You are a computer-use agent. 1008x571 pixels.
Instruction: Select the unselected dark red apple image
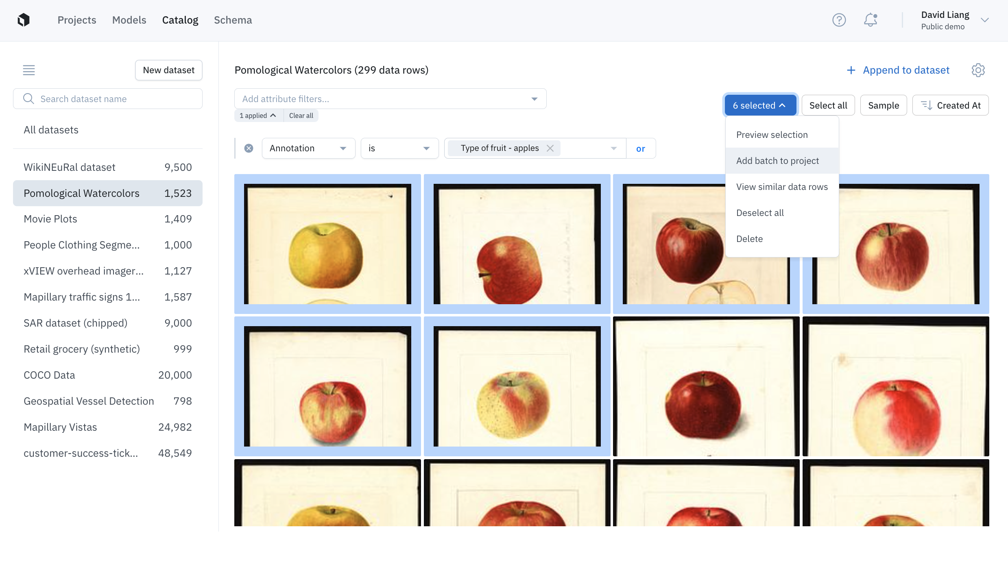[706, 386]
